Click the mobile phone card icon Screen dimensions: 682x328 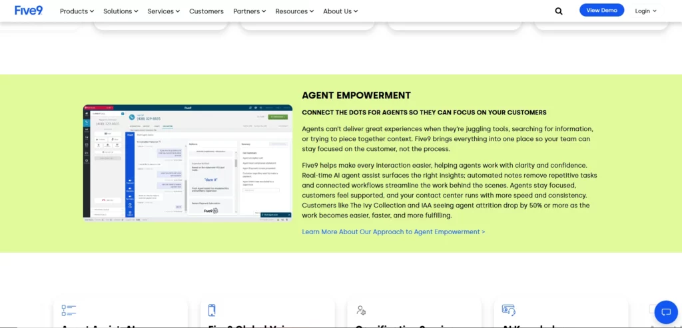click(x=212, y=310)
